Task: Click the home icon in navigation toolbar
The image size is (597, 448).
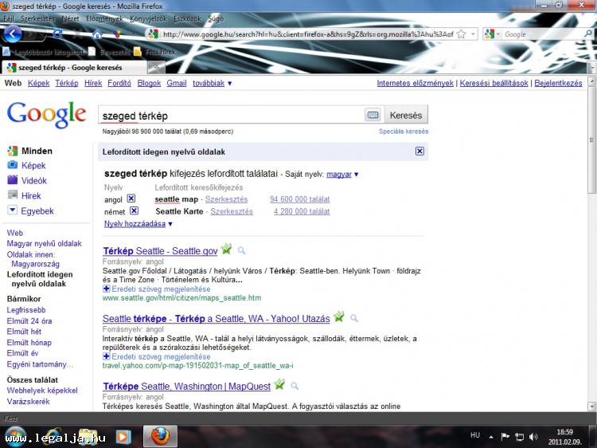Action: [x=97, y=34]
